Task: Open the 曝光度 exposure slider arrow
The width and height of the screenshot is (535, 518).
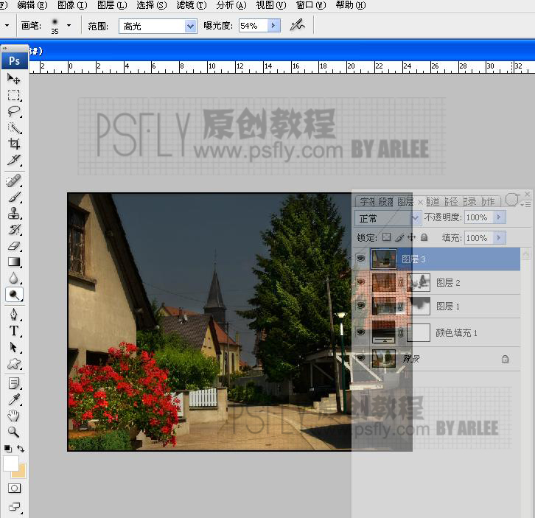Action: pyautogui.click(x=273, y=25)
